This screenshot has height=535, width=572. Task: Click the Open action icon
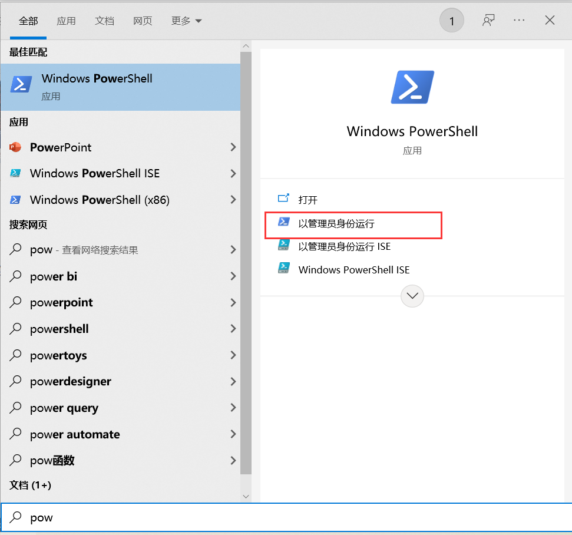coord(283,198)
